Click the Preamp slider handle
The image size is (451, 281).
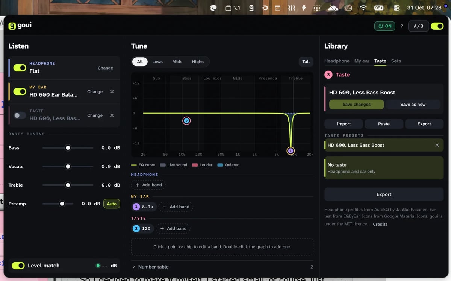pyautogui.click(x=62, y=204)
